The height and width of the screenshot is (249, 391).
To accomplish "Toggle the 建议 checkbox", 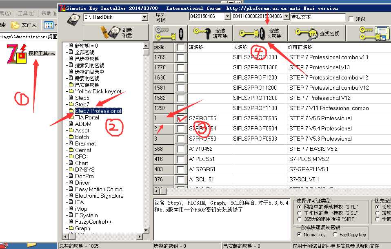I will [x=351, y=19].
